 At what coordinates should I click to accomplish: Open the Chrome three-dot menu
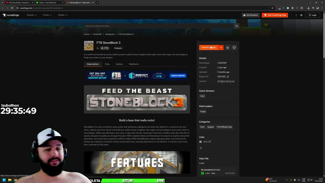tap(322, 8)
